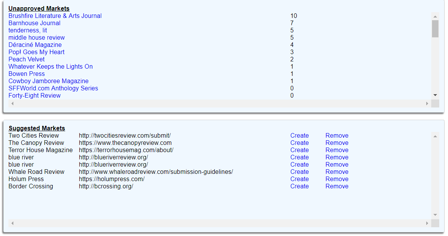The image size is (448, 236).
Task: Remove Whale Road Review suggestion
Action: [x=337, y=172]
